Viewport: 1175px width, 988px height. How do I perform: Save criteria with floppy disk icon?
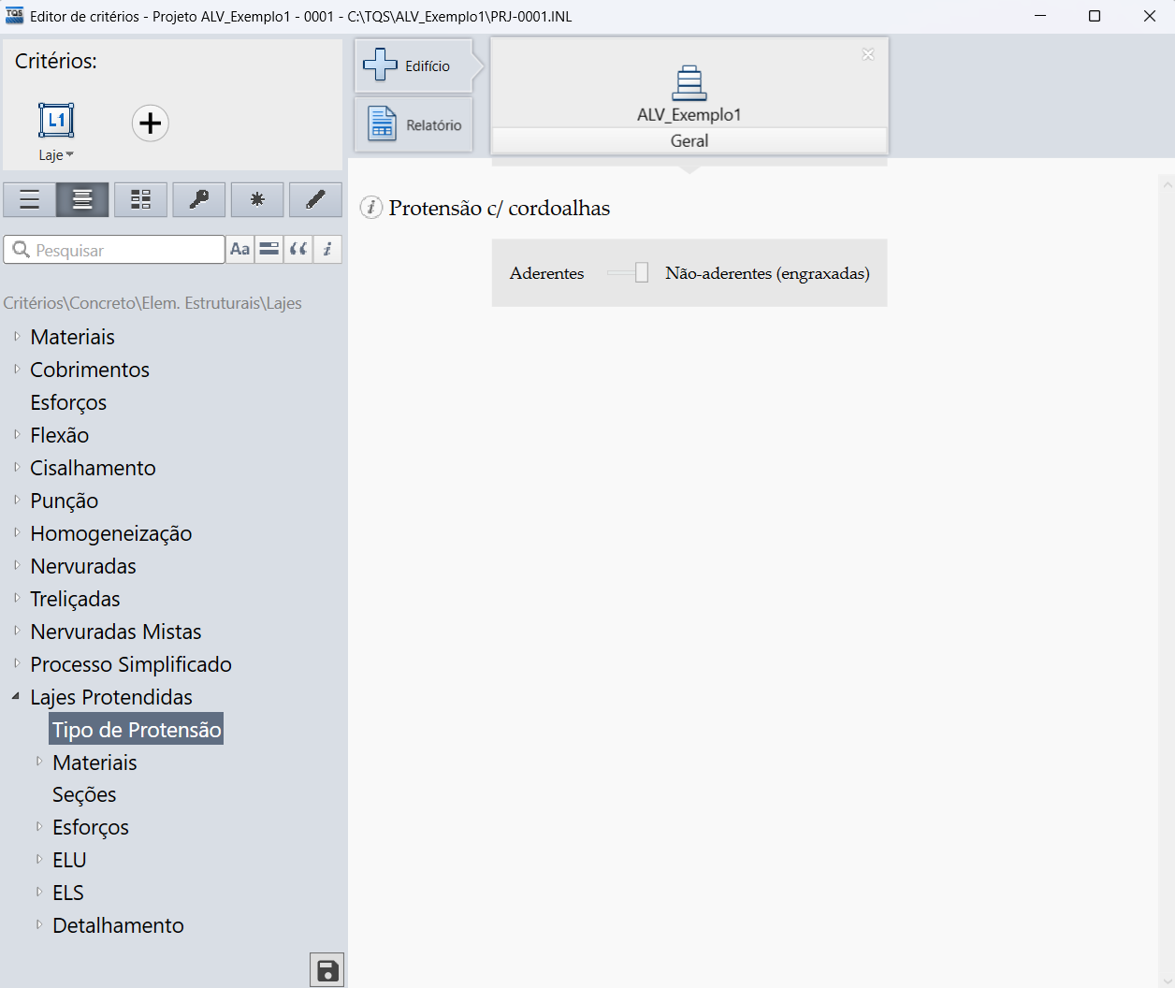tap(326, 970)
